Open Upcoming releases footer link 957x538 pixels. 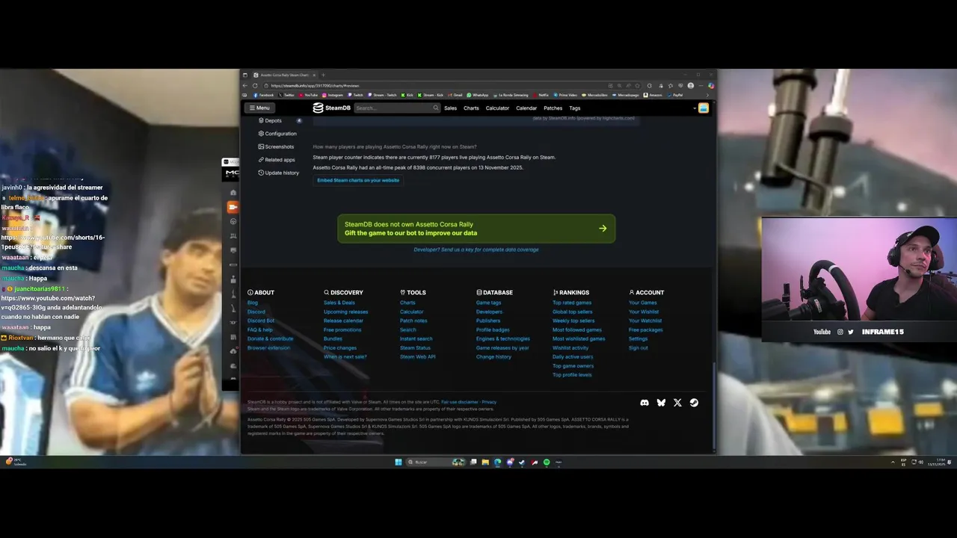[x=346, y=312]
